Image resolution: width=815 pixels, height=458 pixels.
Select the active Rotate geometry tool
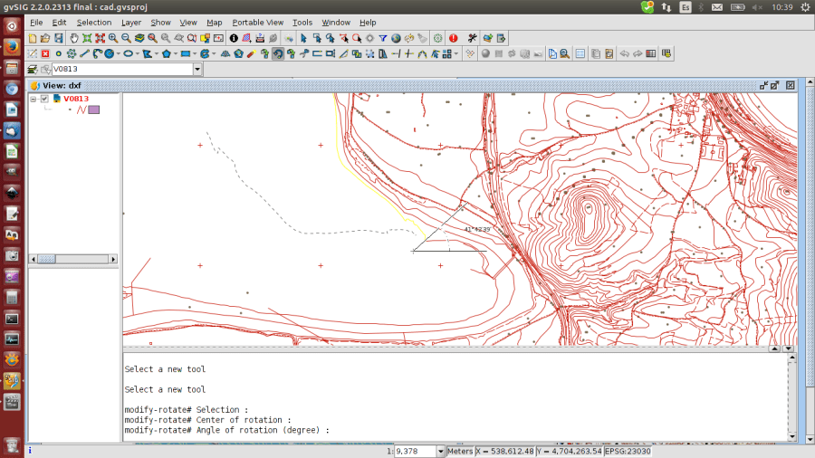click(x=278, y=53)
